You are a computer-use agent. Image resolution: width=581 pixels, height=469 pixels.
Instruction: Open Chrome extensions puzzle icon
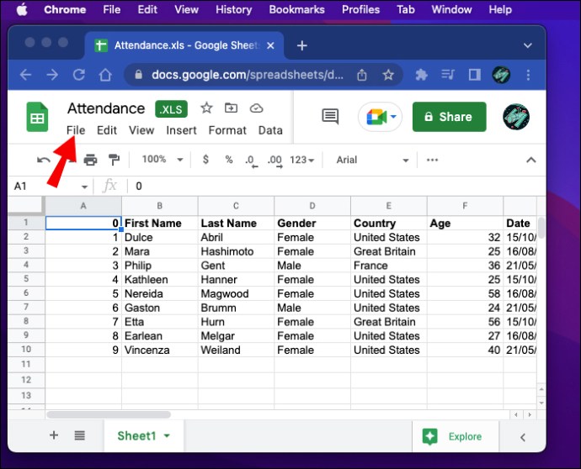click(x=421, y=75)
